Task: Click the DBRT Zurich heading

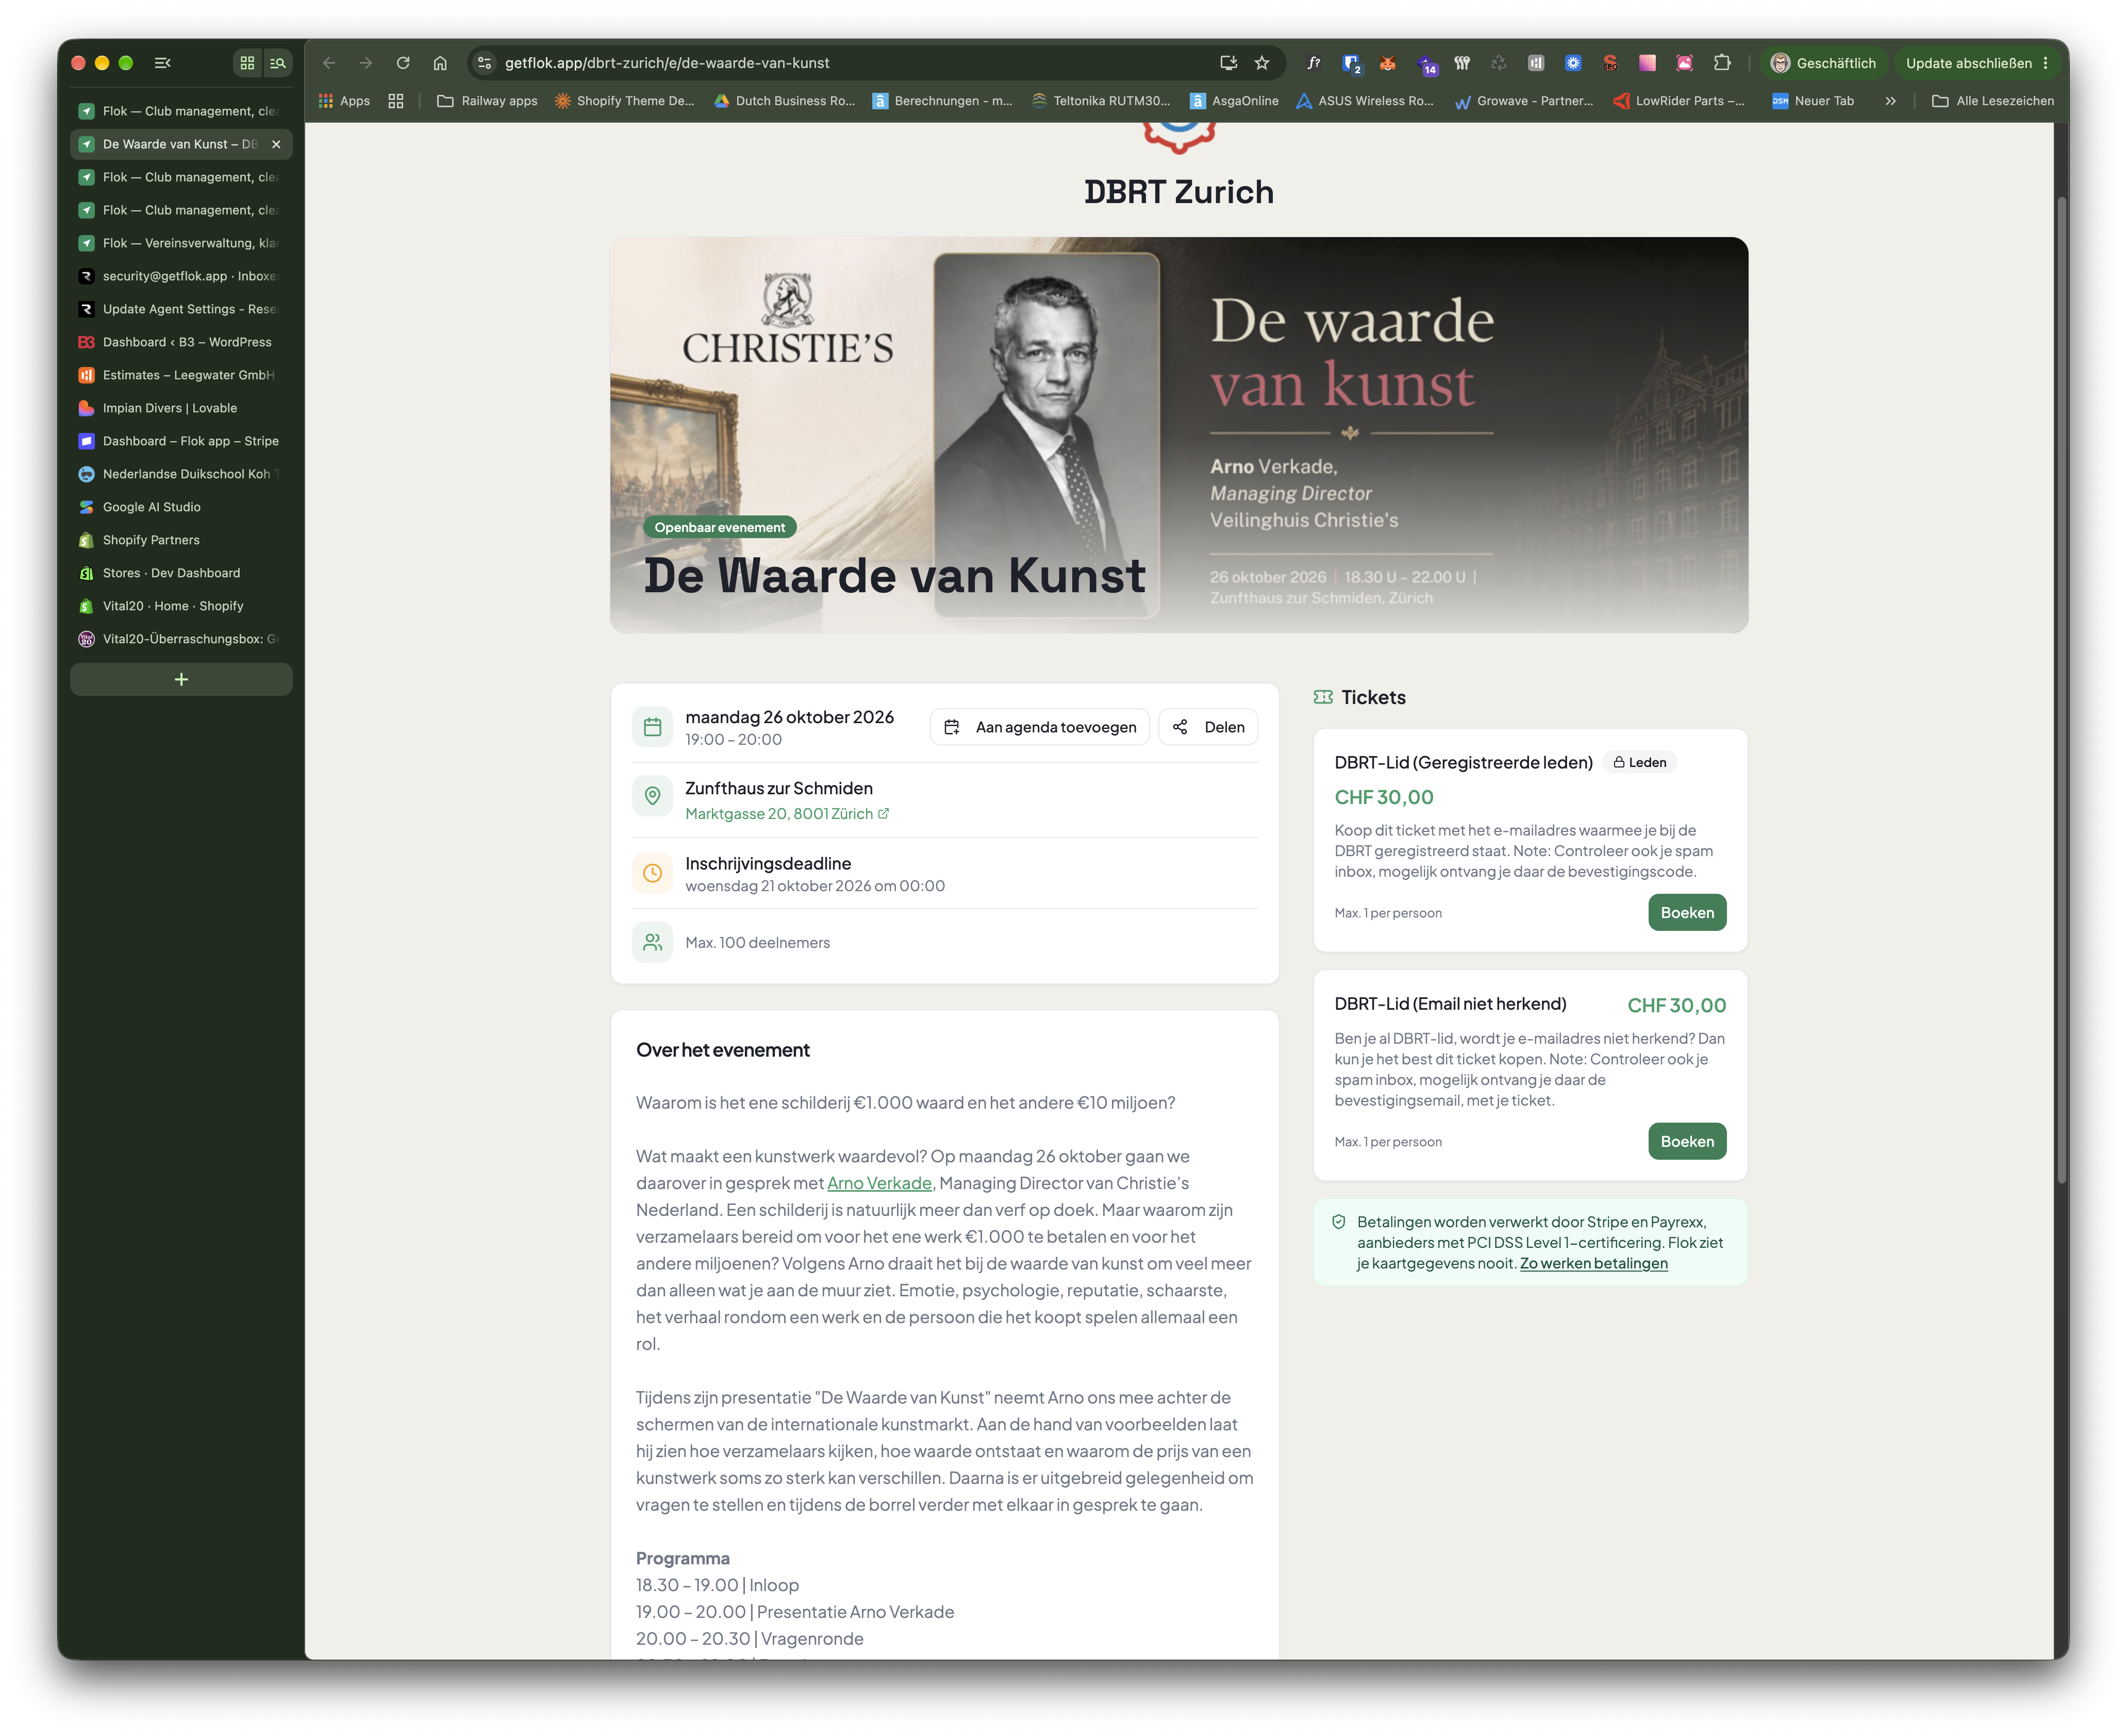Action: tap(1179, 192)
